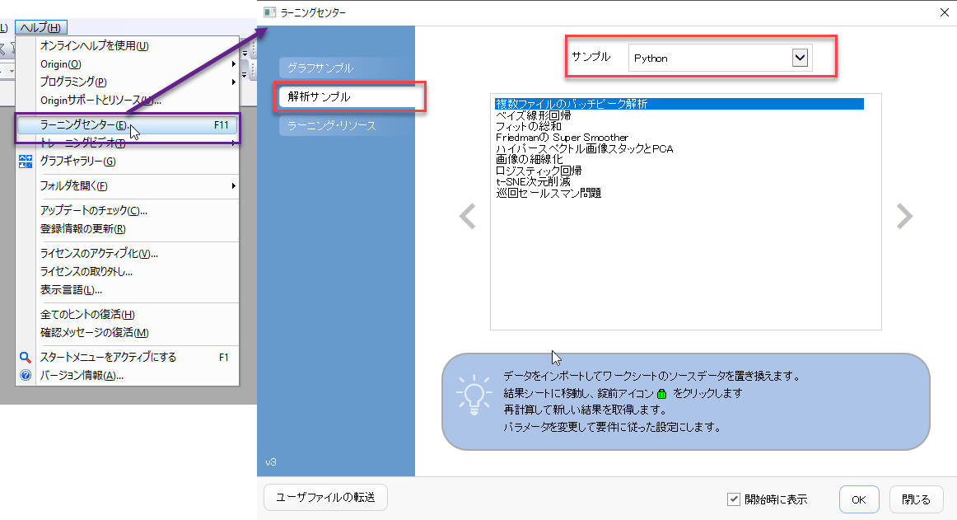
Task: Click the Graph Gallery icon in Help menu
Action: click(x=25, y=161)
